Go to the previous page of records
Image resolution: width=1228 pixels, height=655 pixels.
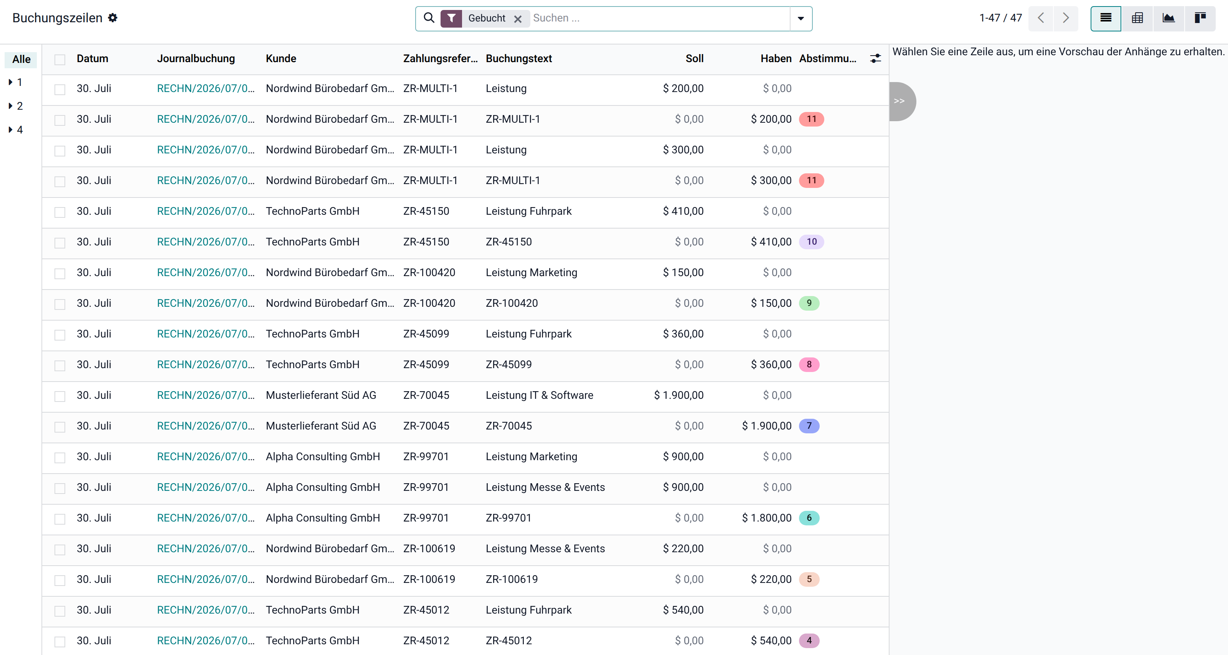pyautogui.click(x=1041, y=18)
